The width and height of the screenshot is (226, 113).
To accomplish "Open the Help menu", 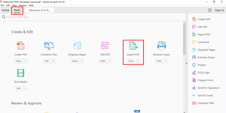I will pyautogui.click(x=31, y=5).
